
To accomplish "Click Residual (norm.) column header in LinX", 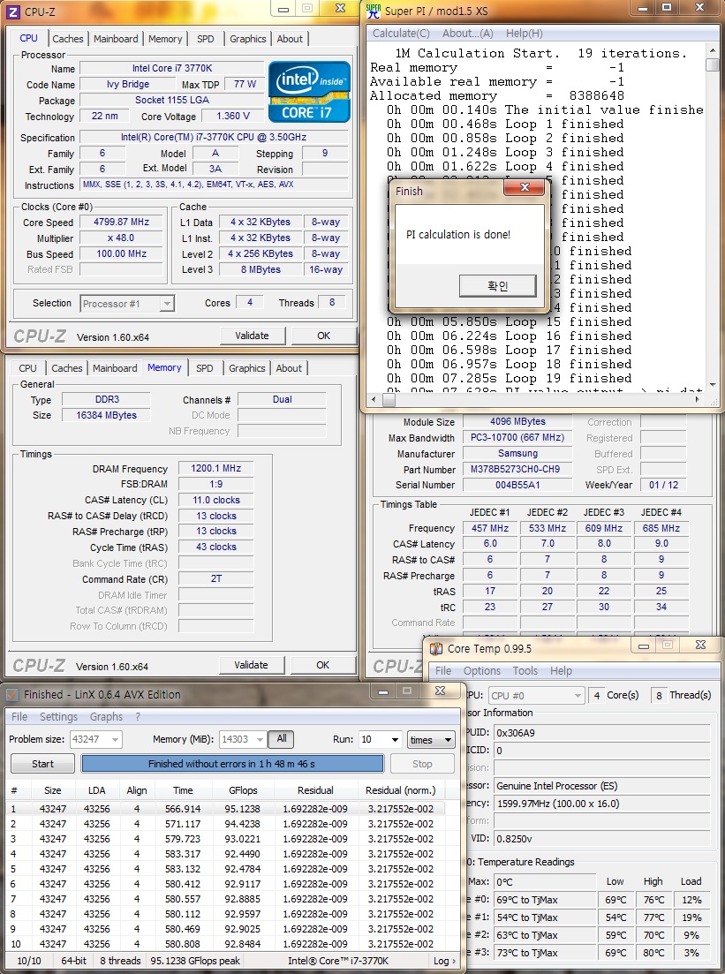I will 401,790.
